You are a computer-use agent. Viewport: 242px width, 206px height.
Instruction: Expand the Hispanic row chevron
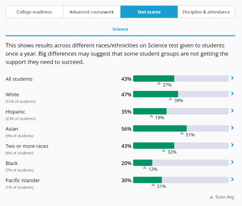click(232, 111)
